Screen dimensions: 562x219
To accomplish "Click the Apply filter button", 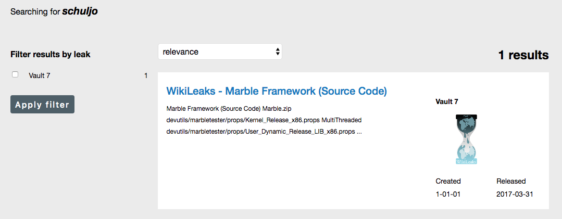I will (x=42, y=105).
